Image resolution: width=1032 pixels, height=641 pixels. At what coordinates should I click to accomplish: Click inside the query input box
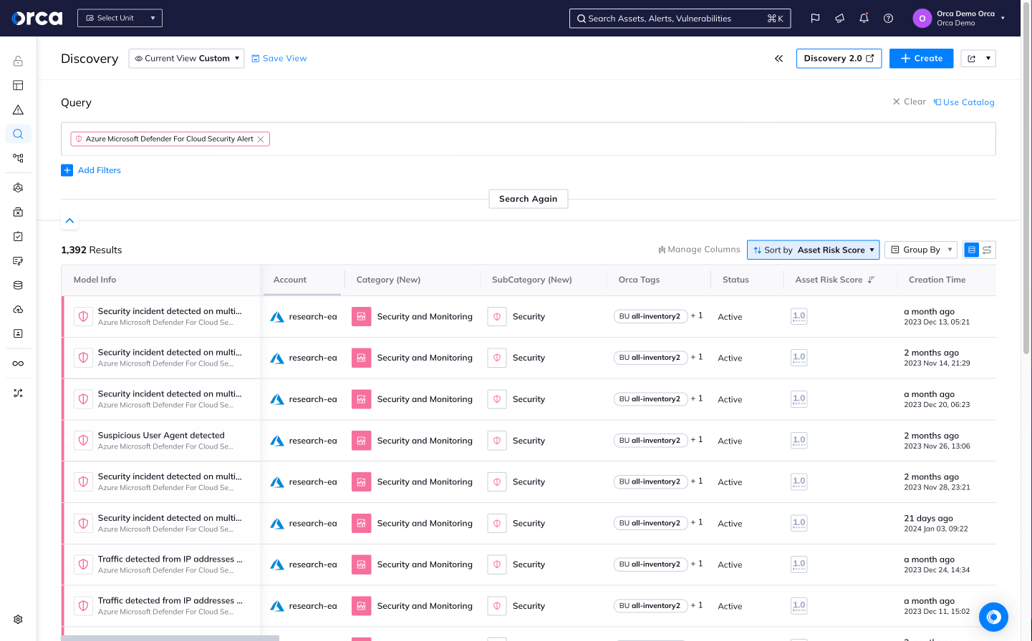[529, 139]
